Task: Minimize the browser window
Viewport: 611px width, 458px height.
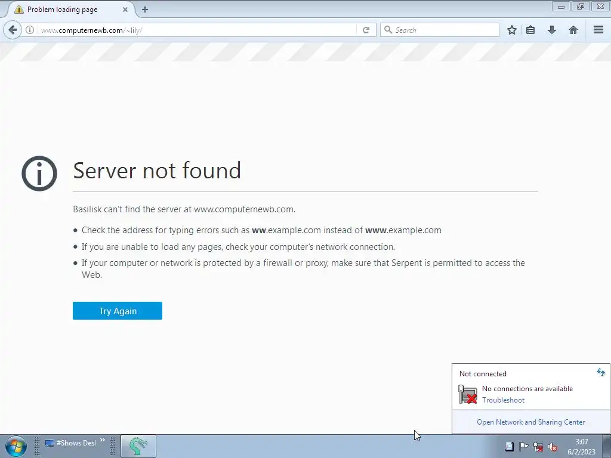Action: point(561,7)
